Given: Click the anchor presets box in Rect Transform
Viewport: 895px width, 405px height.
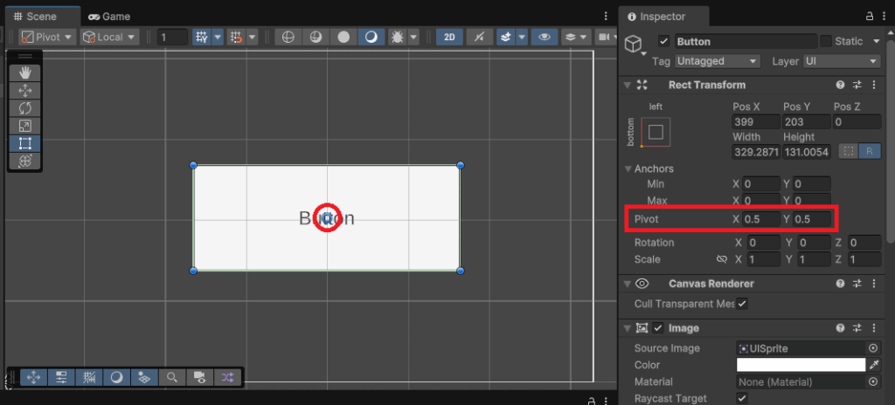Looking at the screenshot, I should (656, 132).
